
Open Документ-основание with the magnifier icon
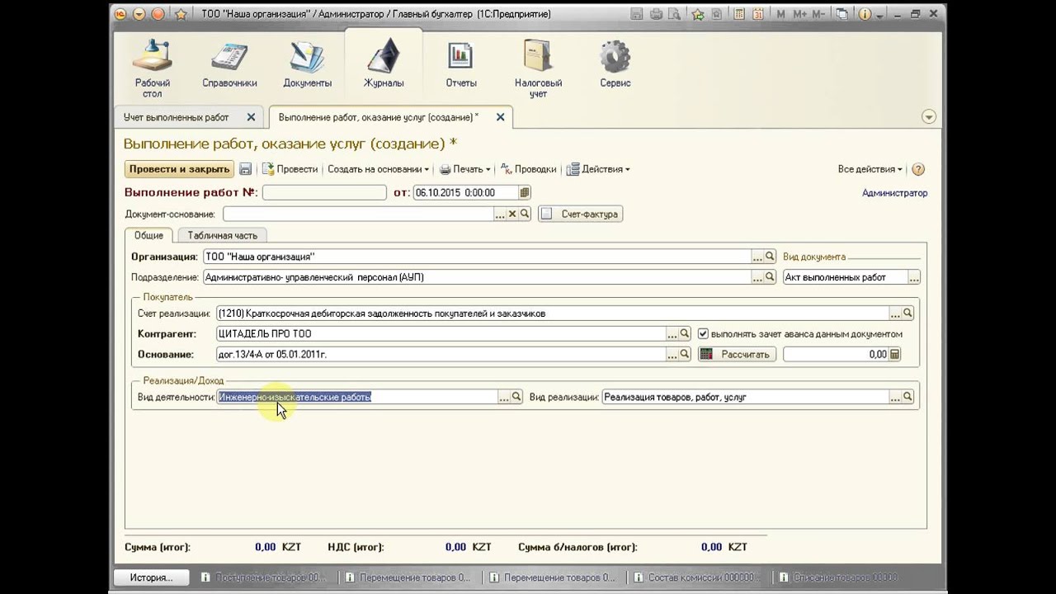tap(525, 214)
